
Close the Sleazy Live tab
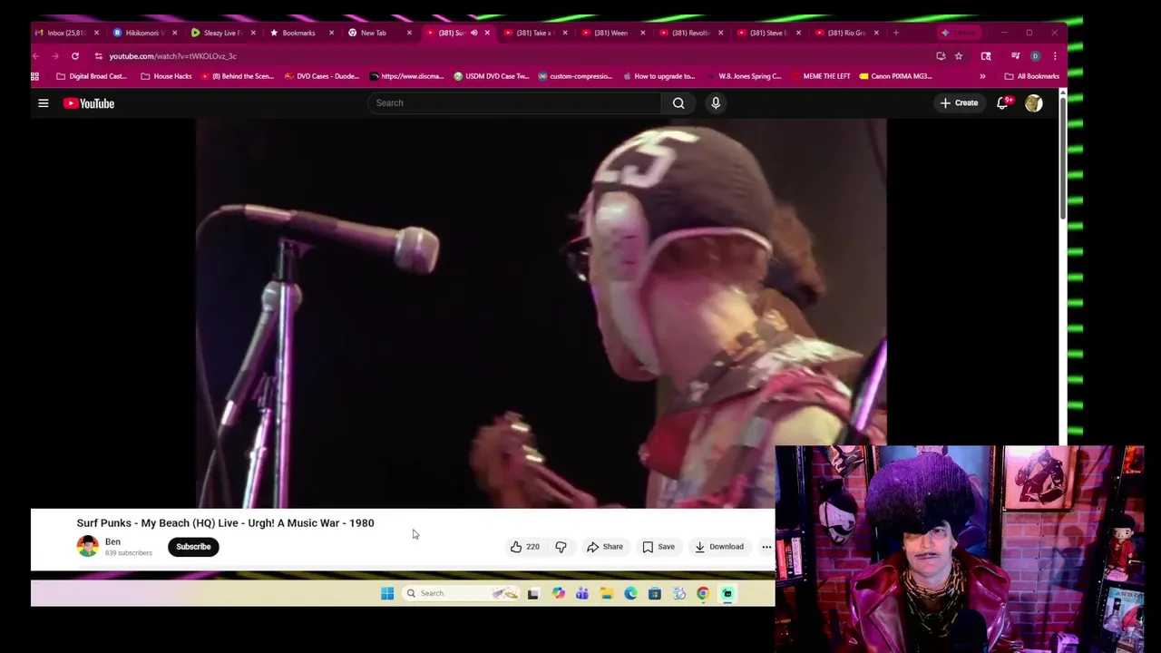tap(253, 33)
